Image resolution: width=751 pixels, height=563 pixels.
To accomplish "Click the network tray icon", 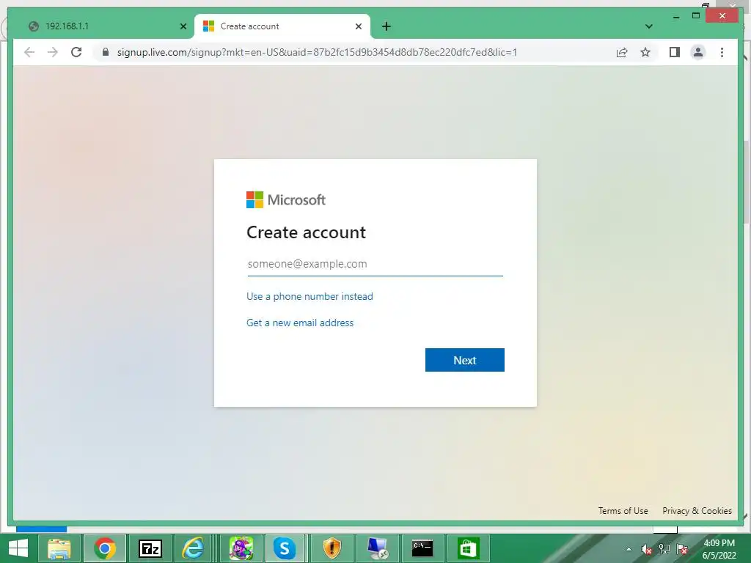I will pyautogui.click(x=664, y=549).
